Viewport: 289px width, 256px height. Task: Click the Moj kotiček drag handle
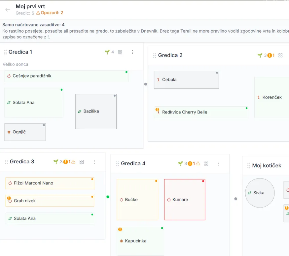click(x=249, y=166)
